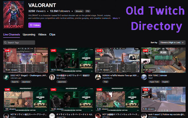
Task: Open the Viewers (High to Low) sort dropdown
Action: (172, 42)
